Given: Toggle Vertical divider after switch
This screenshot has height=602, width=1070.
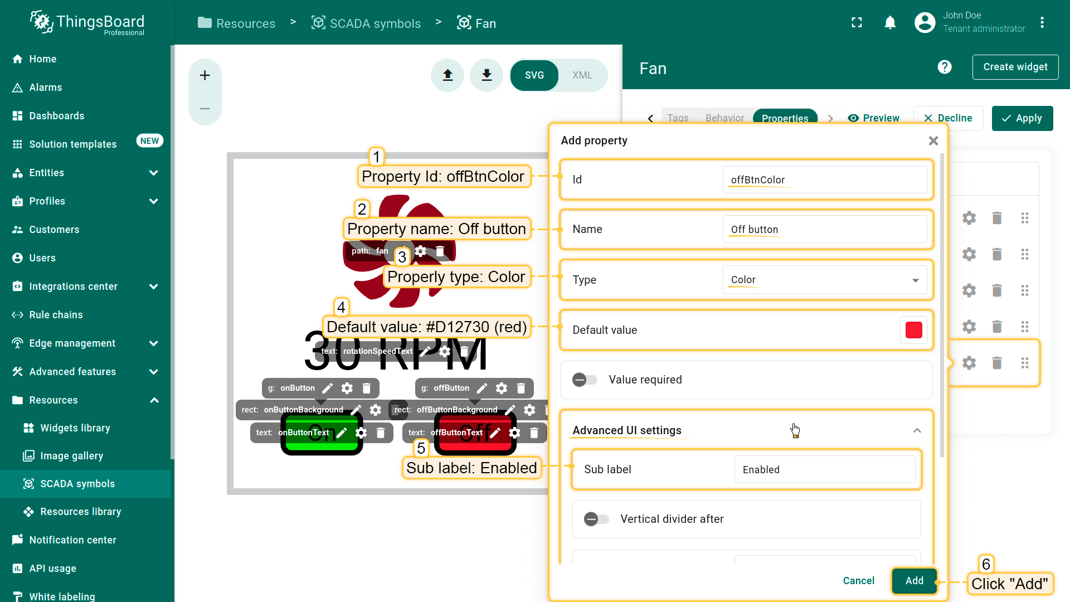Looking at the screenshot, I should pyautogui.click(x=596, y=519).
